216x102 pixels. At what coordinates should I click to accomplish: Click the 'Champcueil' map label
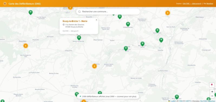206,50
